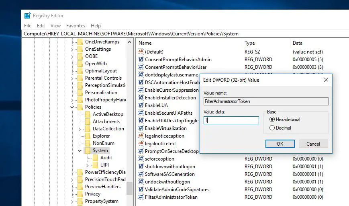Expand the UIPI tree node

[x=87, y=165]
